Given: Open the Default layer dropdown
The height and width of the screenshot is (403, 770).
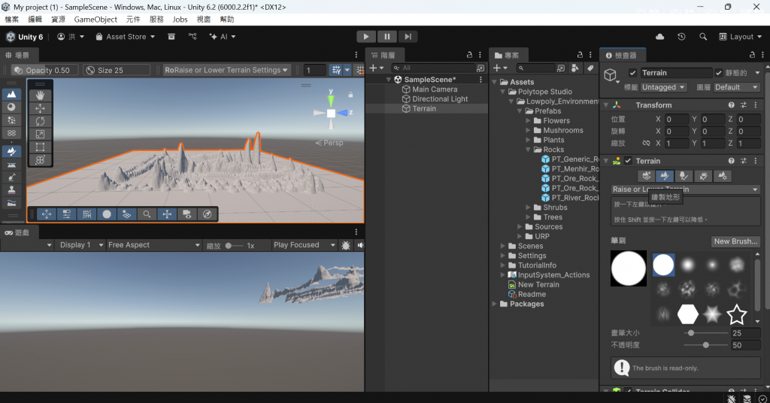Looking at the screenshot, I should (736, 87).
